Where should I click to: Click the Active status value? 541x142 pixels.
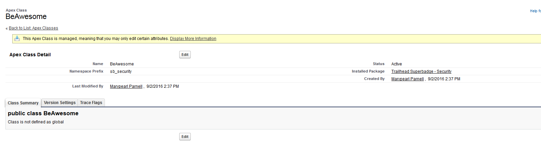(x=397, y=64)
